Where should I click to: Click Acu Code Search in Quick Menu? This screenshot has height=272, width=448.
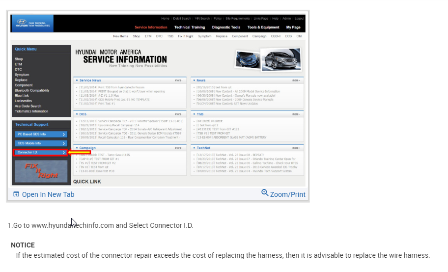point(28,106)
